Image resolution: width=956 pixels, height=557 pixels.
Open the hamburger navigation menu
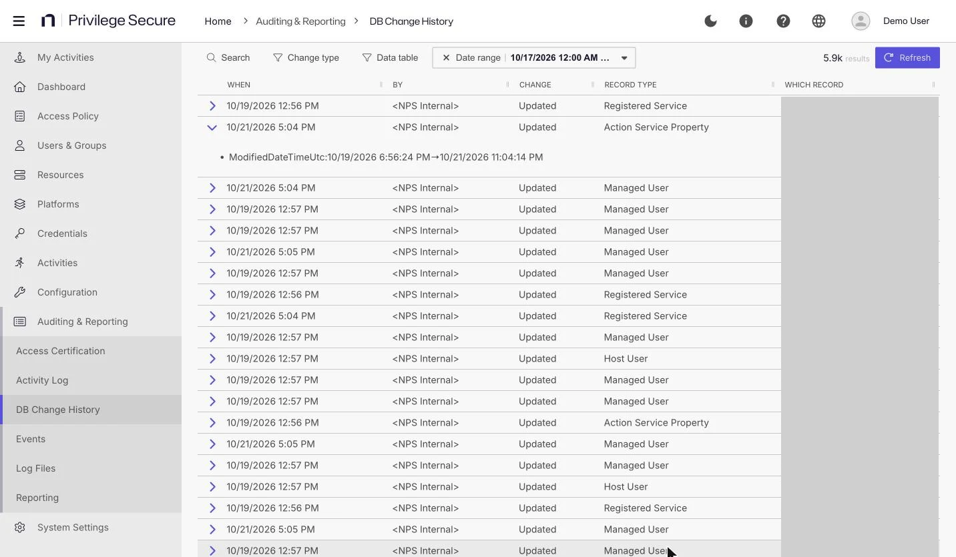pos(19,21)
